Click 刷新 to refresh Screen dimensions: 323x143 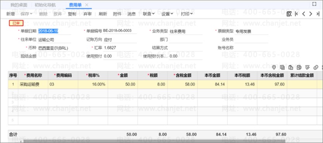click(x=103, y=14)
